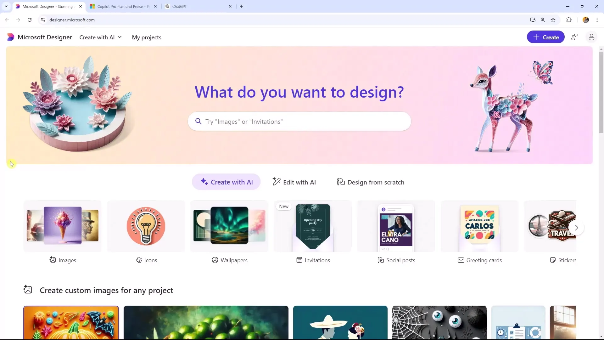The image size is (604, 340).
Task: Toggle the Create with AI active filter
Action: [227, 182]
